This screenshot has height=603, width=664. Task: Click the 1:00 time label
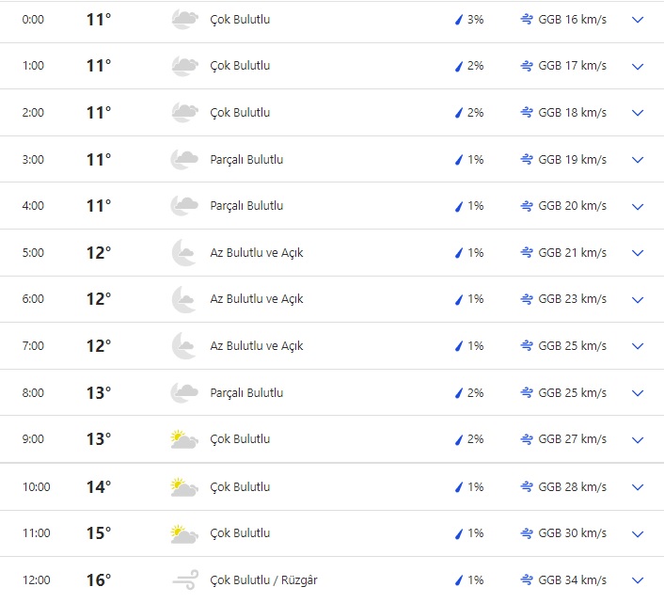pos(33,66)
